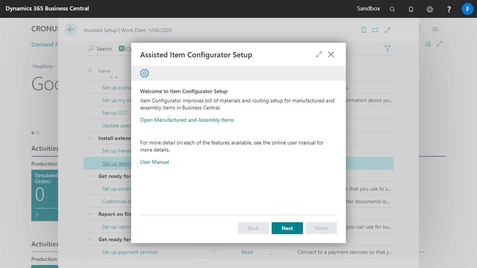The width and height of the screenshot is (477, 268).
Task: Toggle the filter pane funnel icon
Action: click(388, 48)
